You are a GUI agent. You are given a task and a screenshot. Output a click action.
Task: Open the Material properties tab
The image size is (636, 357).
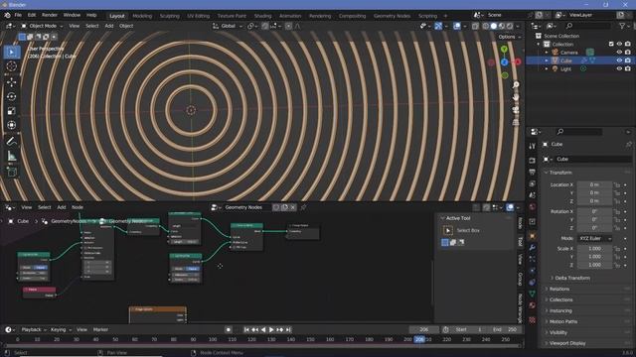533,305
